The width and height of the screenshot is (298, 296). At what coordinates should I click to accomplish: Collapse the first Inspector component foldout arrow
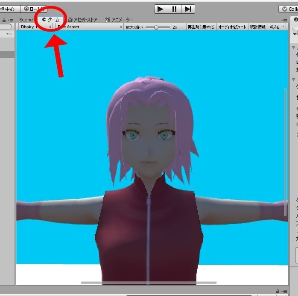pyautogui.click(x=294, y=47)
